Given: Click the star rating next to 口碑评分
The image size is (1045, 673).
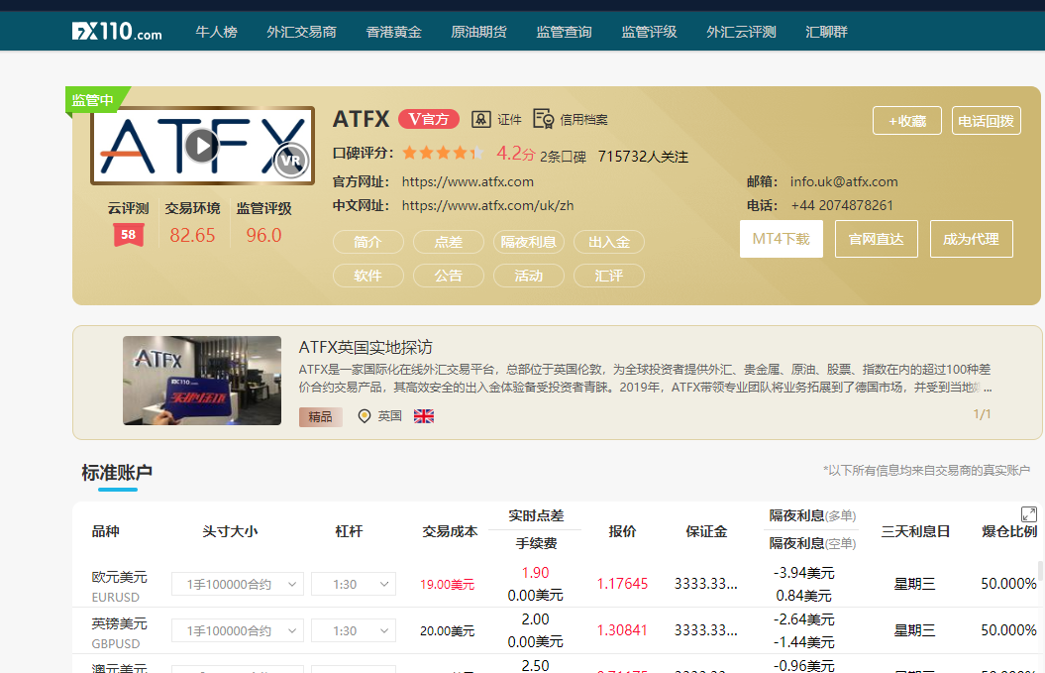Looking at the screenshot, I should point(443,154).
